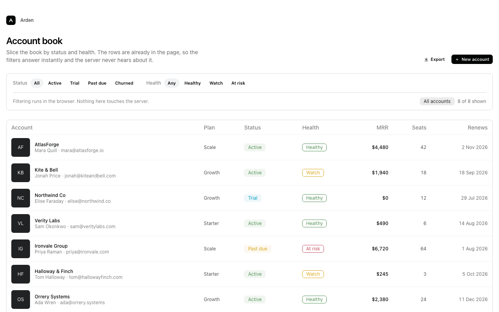Filter health by At risk
This screenshot has width=499, height=312.
point(238,83)
